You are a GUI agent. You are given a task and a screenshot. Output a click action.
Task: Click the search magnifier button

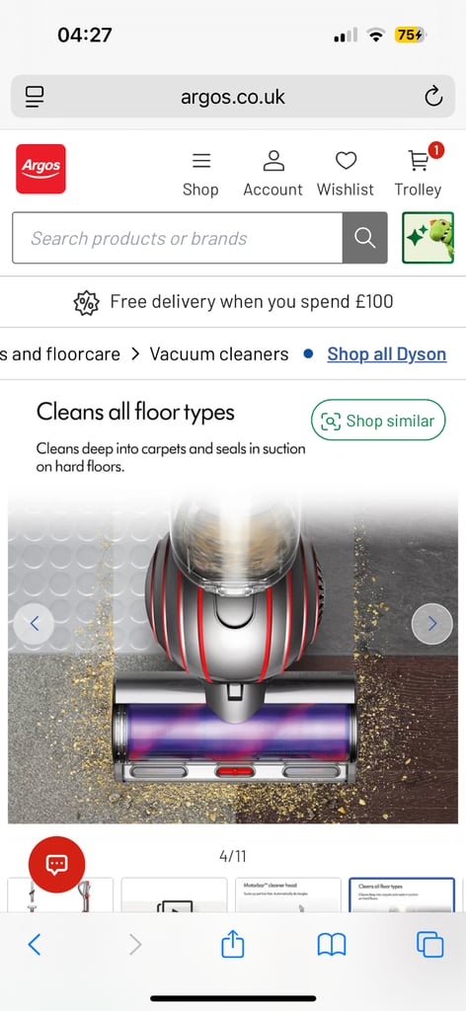point(365,238)
